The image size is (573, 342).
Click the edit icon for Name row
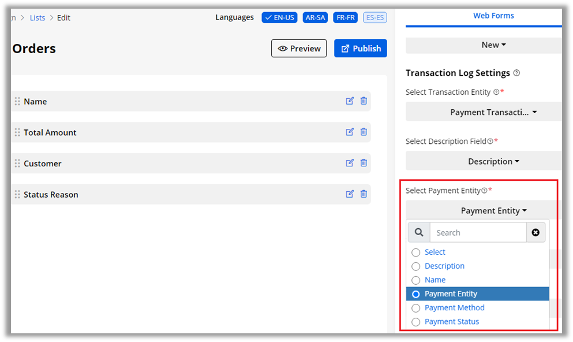(x=350, y=101)
